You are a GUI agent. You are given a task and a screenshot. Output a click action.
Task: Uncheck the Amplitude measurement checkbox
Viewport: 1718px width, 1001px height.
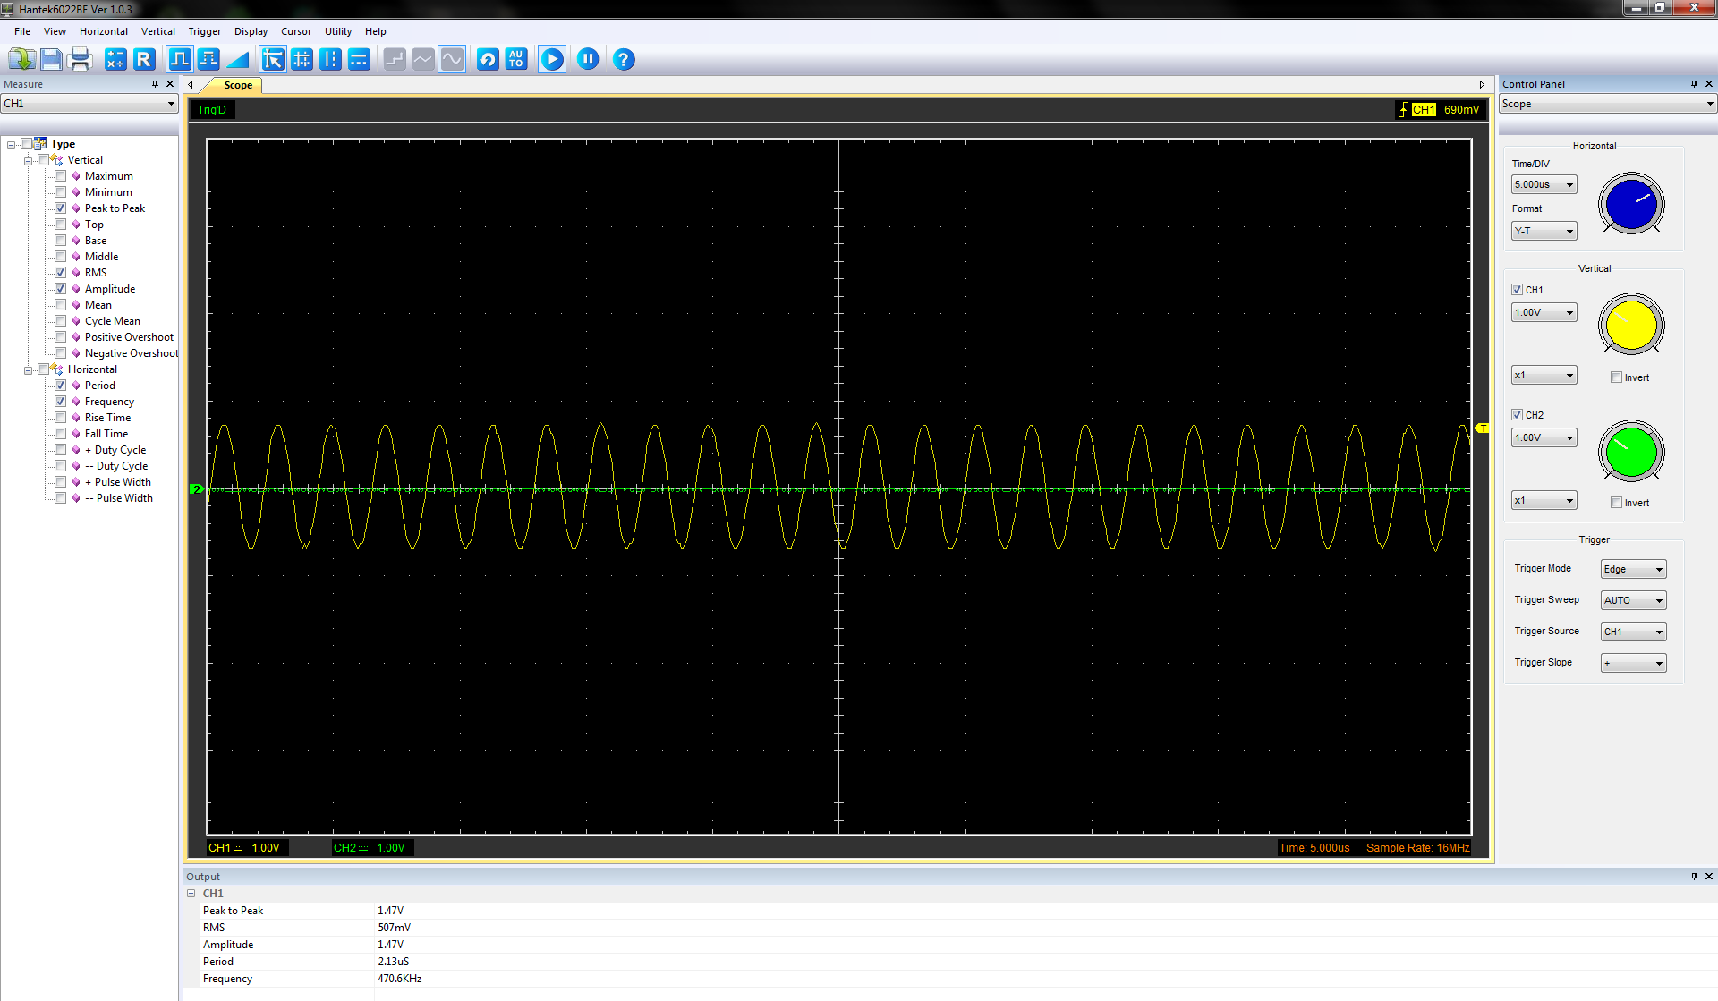(61, 289)
